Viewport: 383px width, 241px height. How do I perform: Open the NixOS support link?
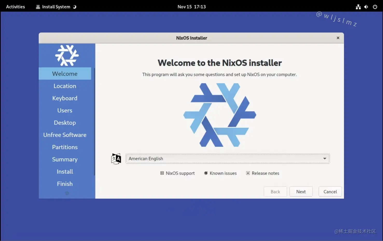(x=177, y=173)
